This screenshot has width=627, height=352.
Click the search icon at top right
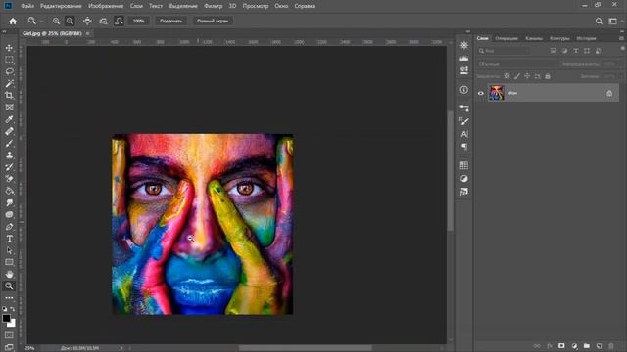tap(599, 22)
